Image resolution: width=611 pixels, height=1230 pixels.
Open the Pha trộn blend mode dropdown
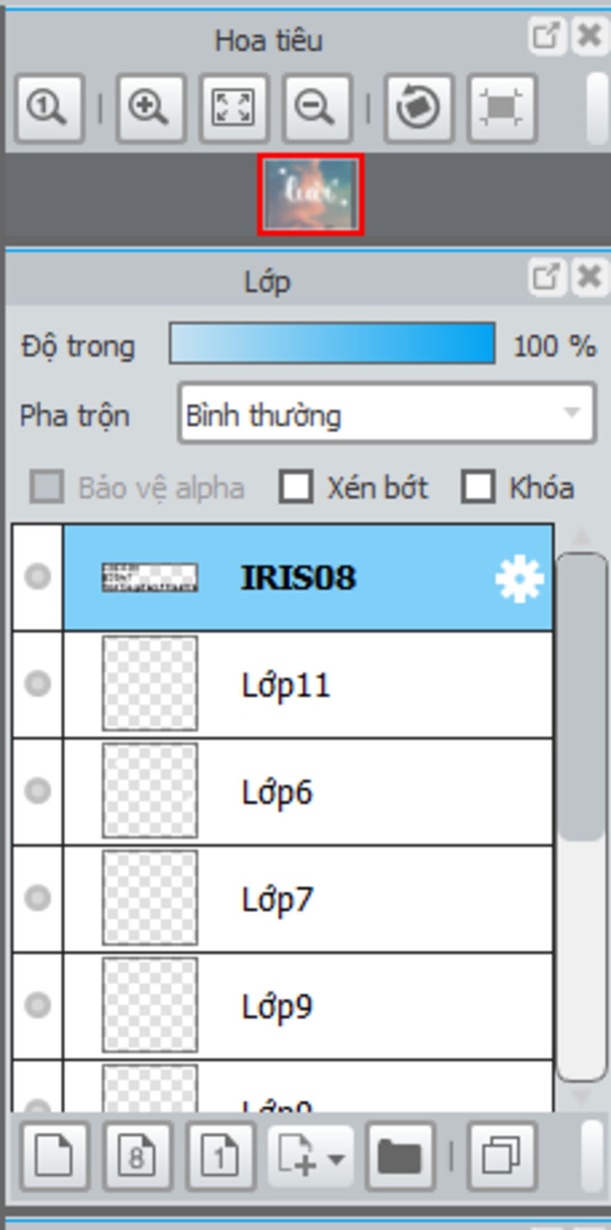pos(387,414)
